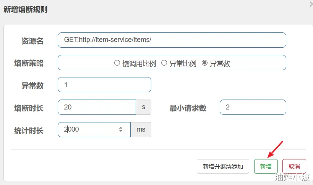Click the 新增熔断规则 dialog title

pyautogui.click(x=25, y=10)
